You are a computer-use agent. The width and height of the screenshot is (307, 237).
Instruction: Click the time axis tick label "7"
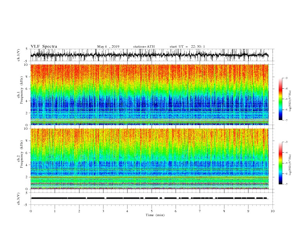click(200, 211)
